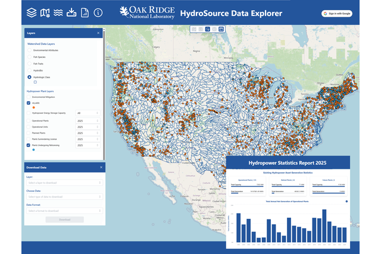Click the 'Hydropower Plant Layers' heading
The height and width of the screenshot is (254, 381).
click(40, 91)
